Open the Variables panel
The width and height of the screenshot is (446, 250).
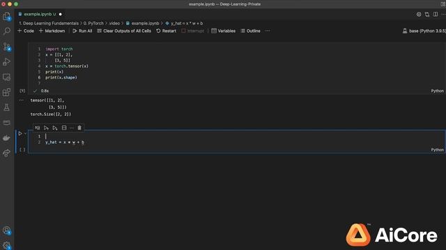tap(223, 31)
